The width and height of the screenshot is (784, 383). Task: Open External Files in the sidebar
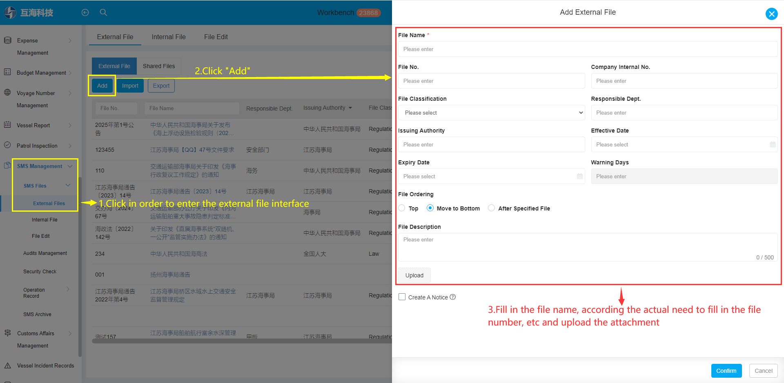click(x=49, y=203)
